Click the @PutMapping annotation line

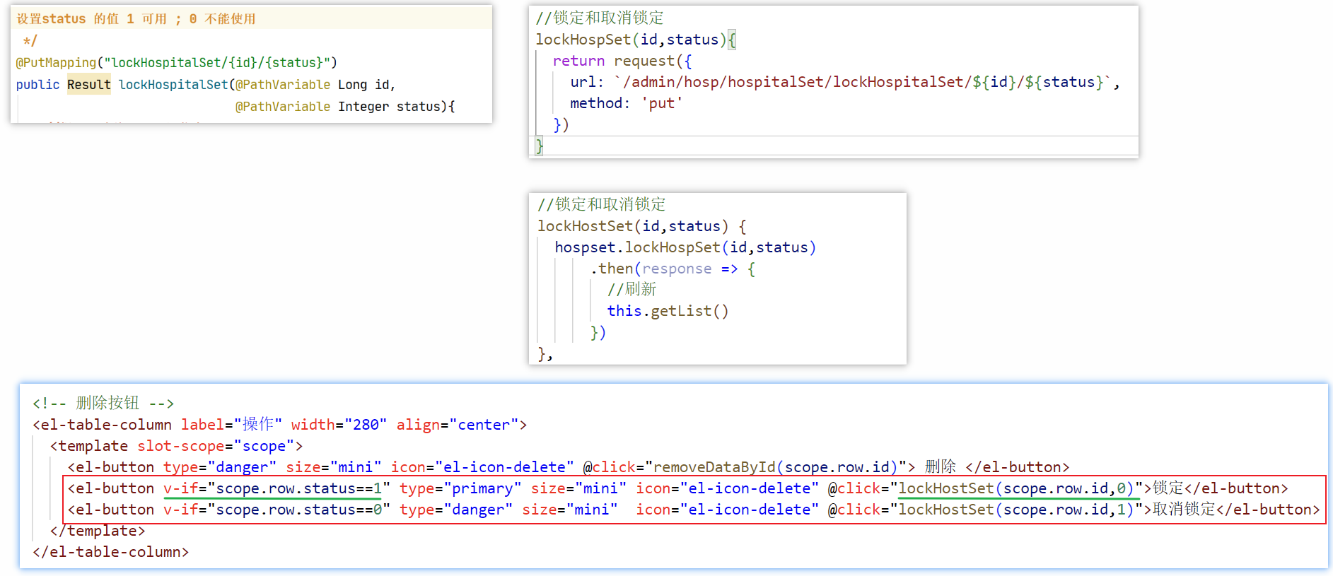[x=176, y=63]
